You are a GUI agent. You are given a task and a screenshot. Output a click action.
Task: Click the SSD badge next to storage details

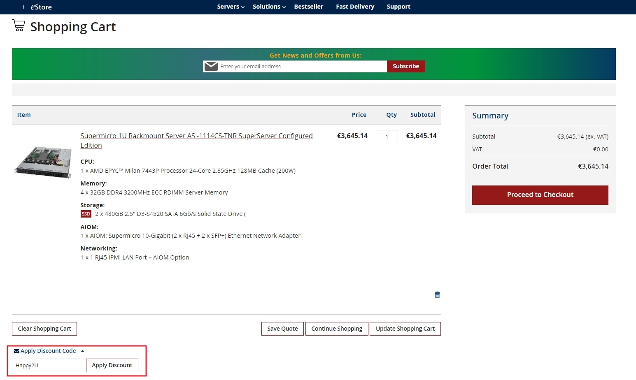86,213
